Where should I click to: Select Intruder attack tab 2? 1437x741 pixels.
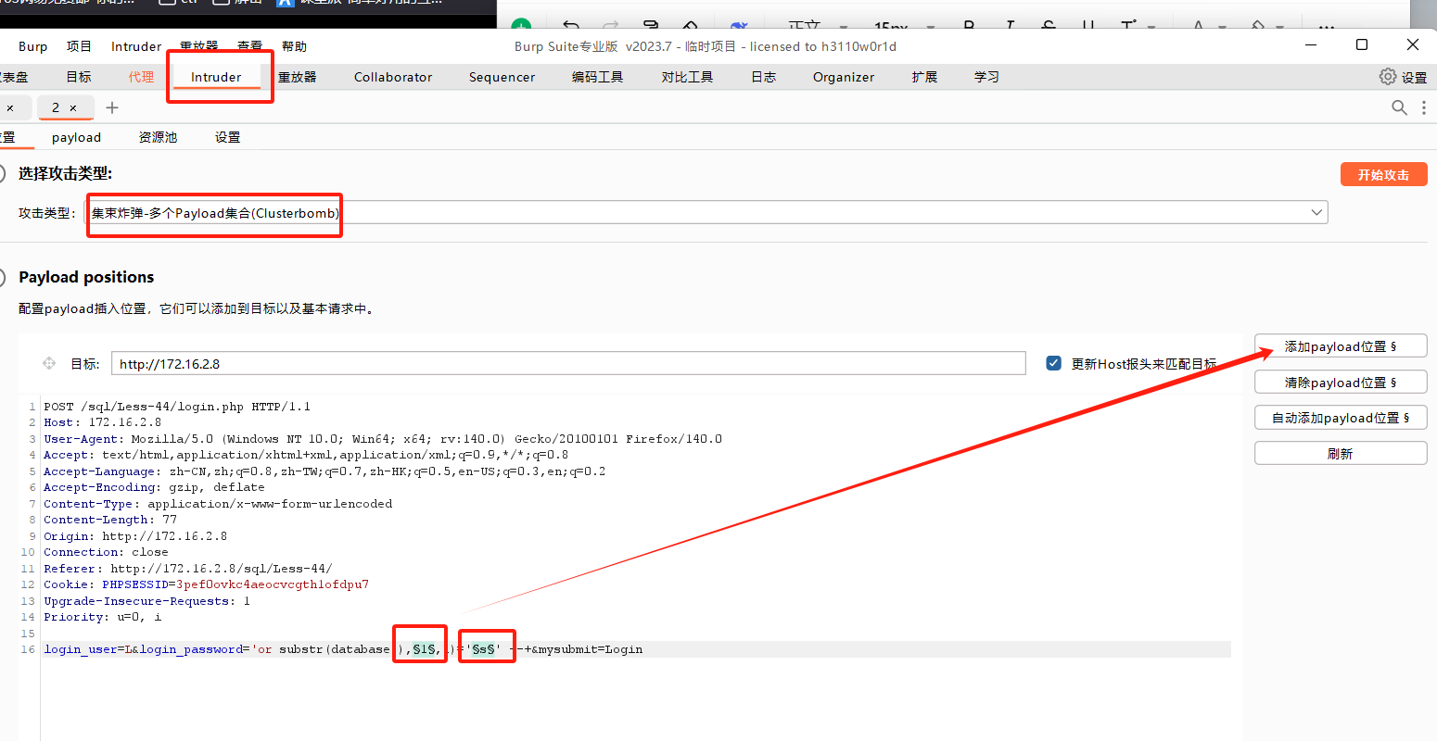(x=56, y=107)
